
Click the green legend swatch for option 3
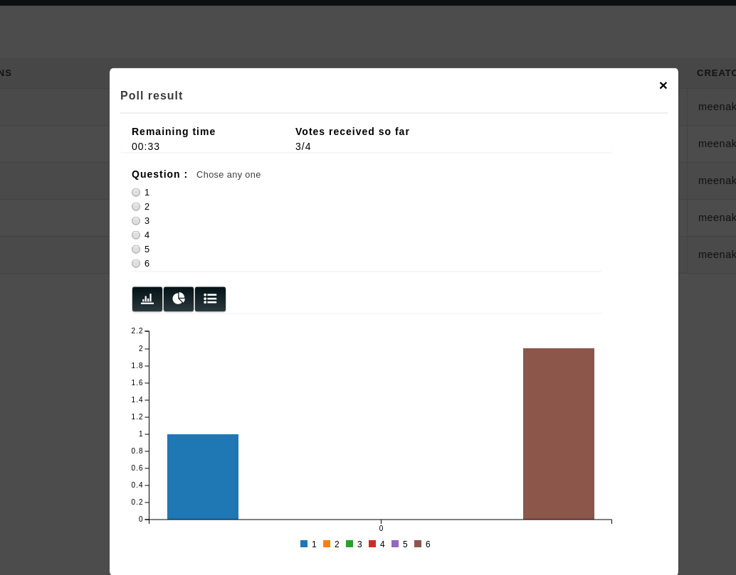coord(349,544)
